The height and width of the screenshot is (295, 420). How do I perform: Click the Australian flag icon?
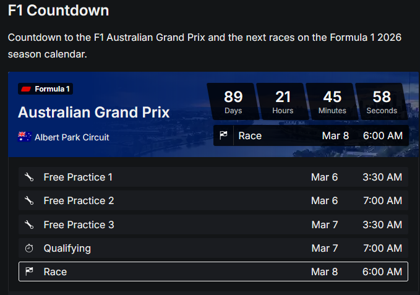click(x=25, y=137)
